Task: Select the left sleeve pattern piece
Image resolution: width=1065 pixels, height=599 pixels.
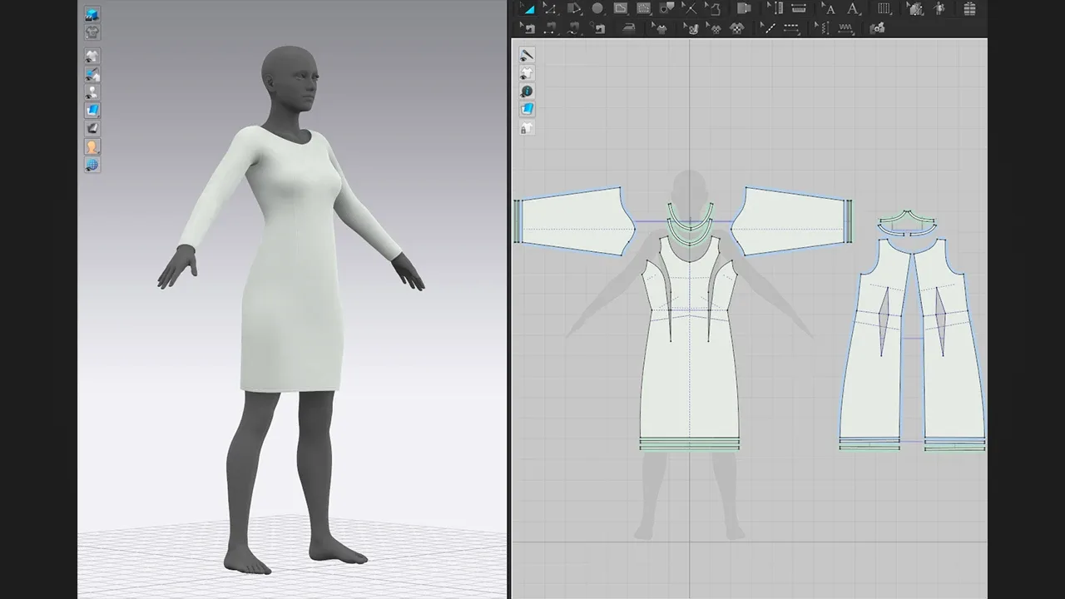Action: coord(574,221)
